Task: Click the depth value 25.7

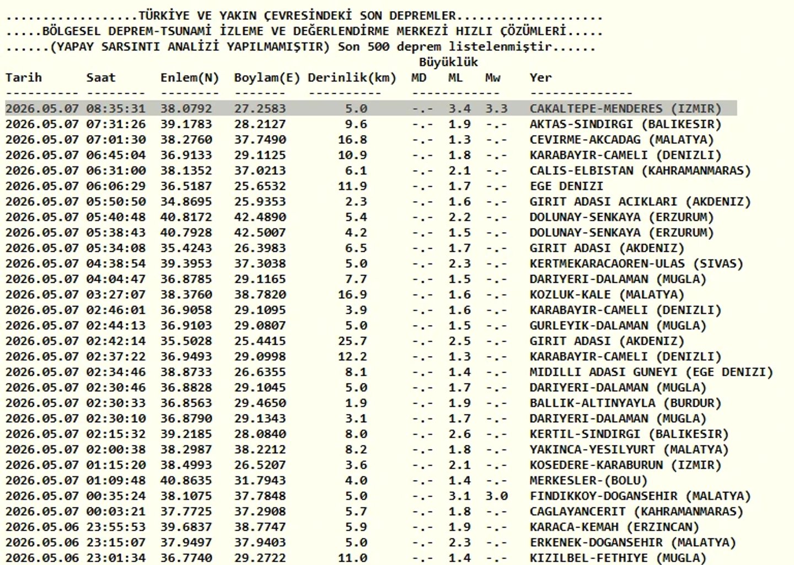Action: point(352,341)
